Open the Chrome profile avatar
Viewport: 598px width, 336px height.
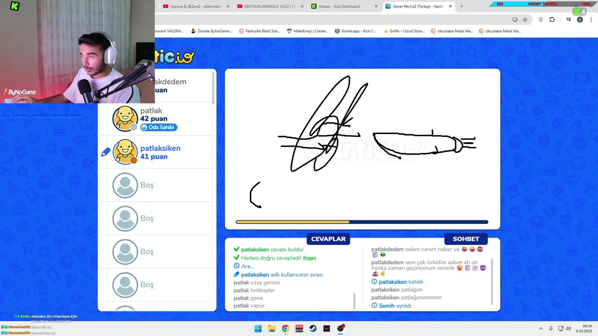pyautogui.click(x=580, y=20)
